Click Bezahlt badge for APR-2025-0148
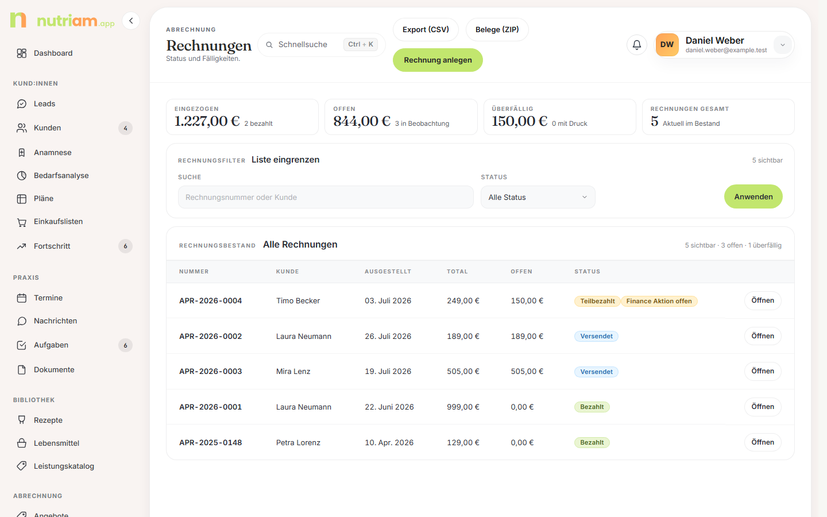Viewport: 827px width, 517px height. pyautogui.click(x=592, y=443)
